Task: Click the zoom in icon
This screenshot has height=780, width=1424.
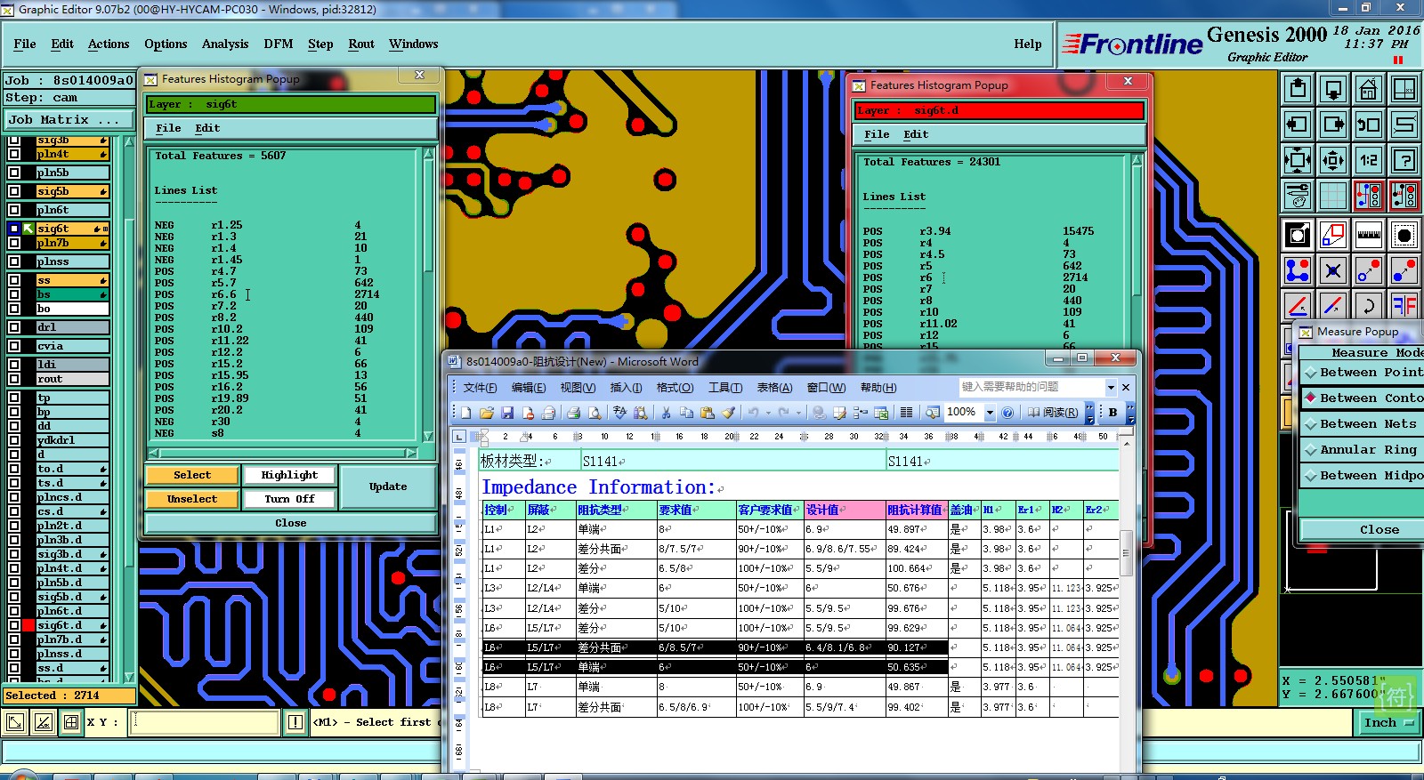Action: pos(1298,160)
